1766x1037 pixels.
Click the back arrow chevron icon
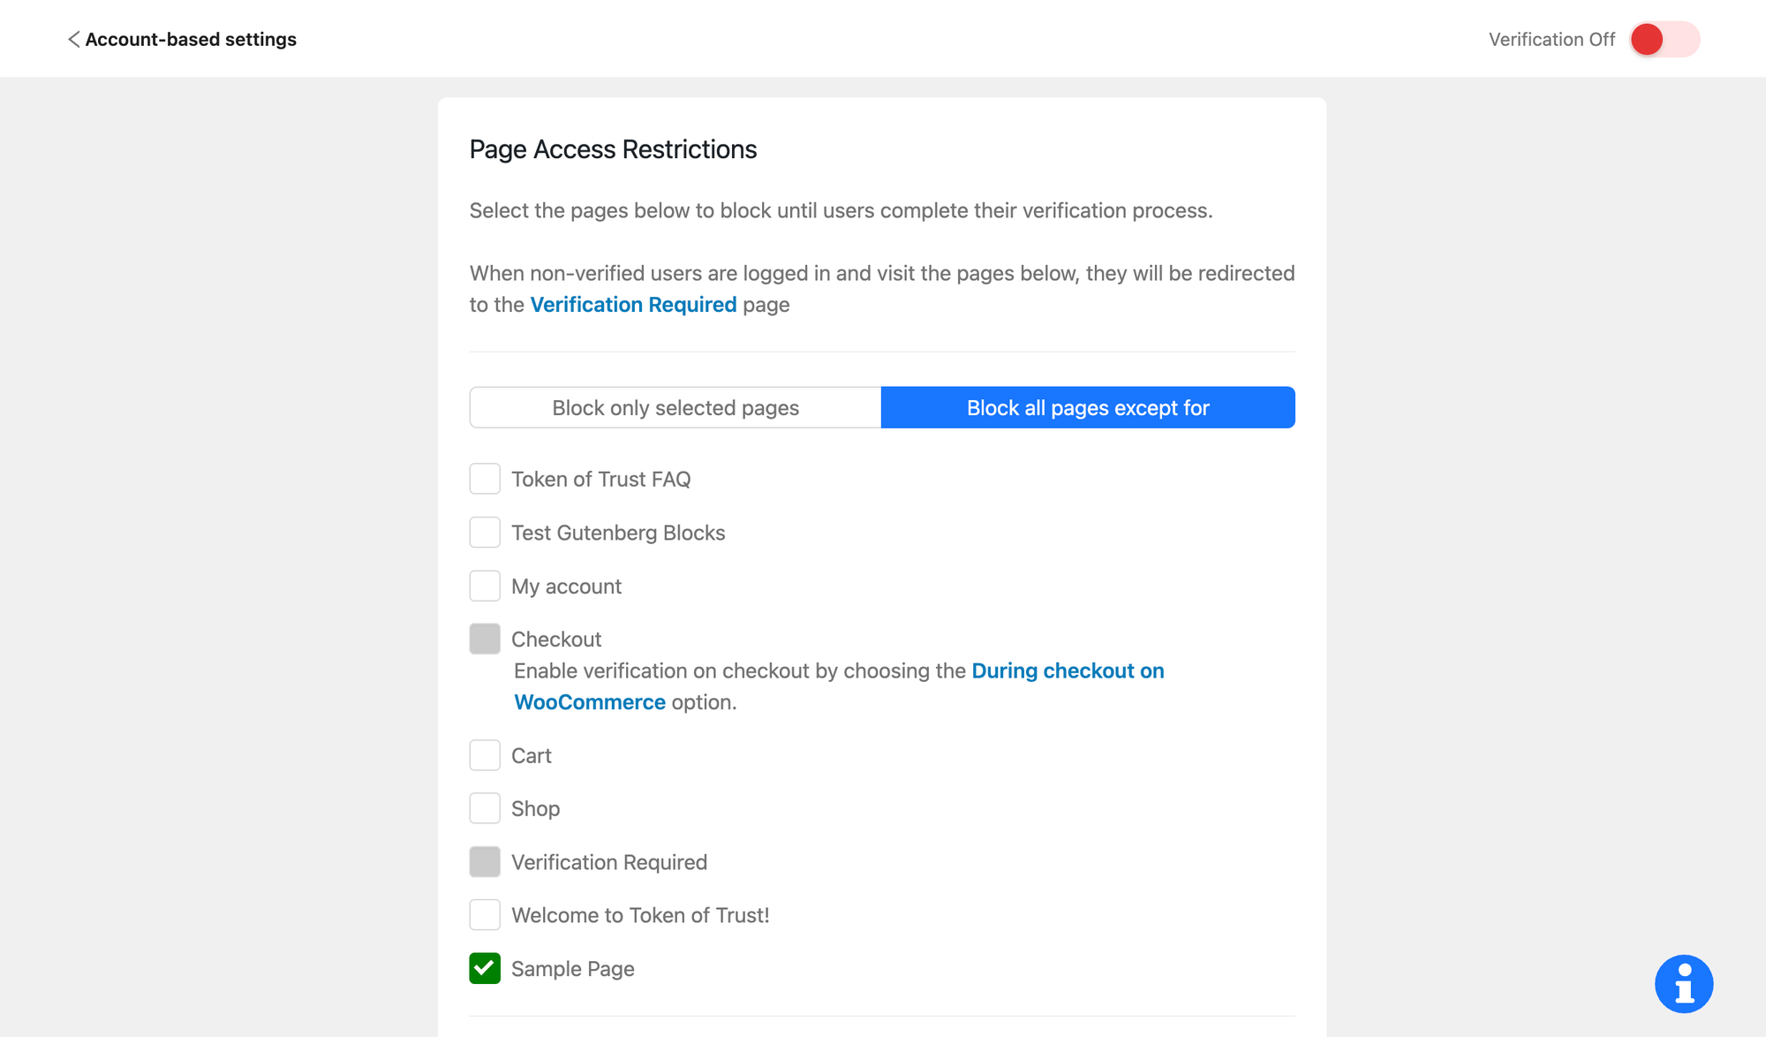coord(73,39)
